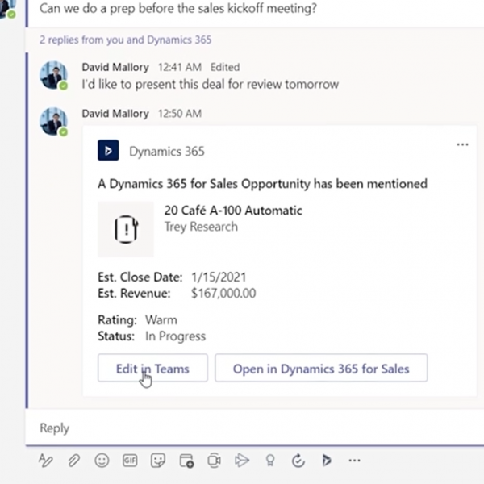Viewport: 484px width, 484px height.
Task: Attach a file with the paperclip icon
Action: pos(73,461)
